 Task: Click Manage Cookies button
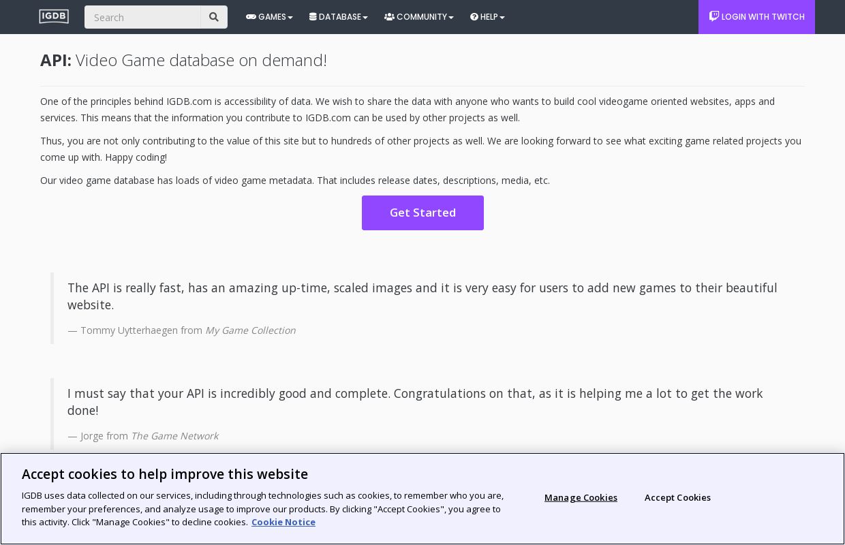(581, 497)
